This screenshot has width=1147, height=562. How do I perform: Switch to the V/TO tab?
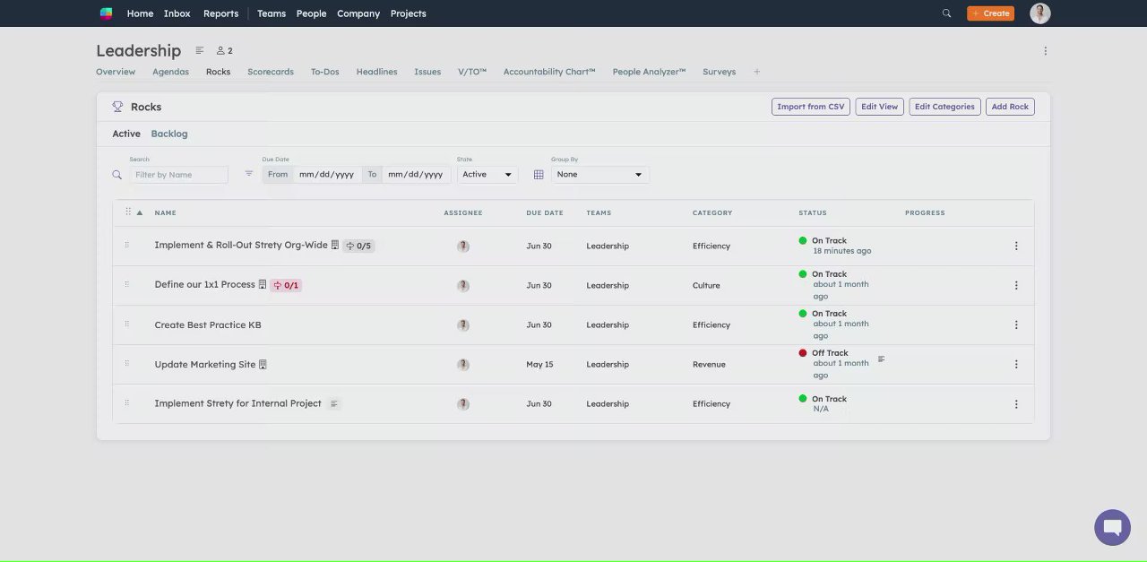pos(472,72)
